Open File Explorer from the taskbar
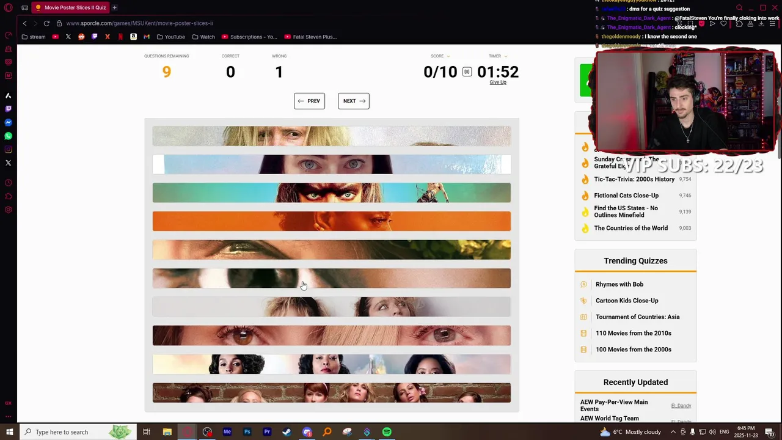This screenshot has height=440, width=782. [167, 432]
